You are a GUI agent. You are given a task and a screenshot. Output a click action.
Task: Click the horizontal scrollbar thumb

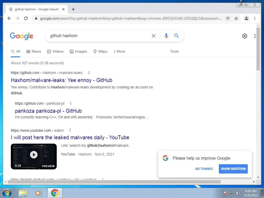[x=114, y=182]
